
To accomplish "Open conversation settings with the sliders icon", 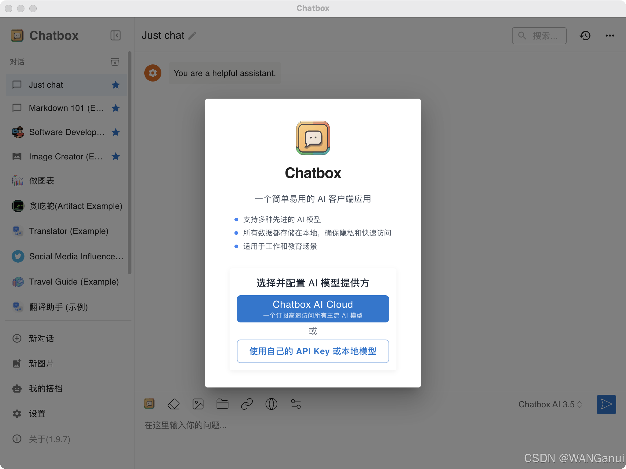I will (296, 404).
